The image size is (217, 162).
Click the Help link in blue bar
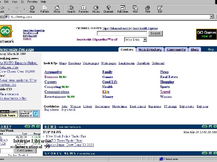211,49
